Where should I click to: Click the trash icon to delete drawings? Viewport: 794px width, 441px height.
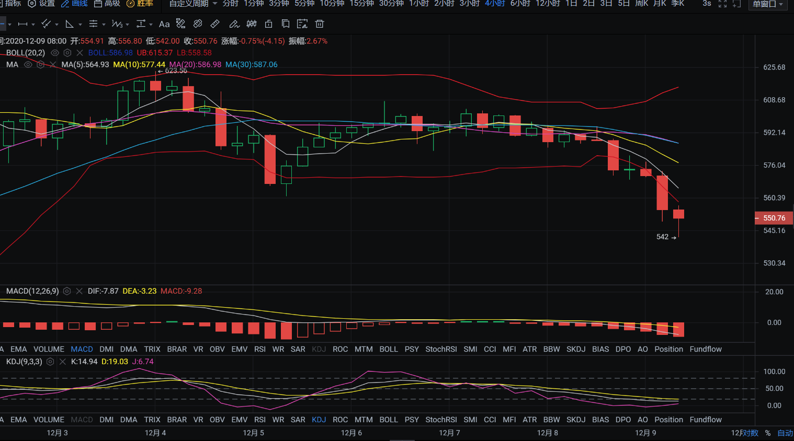[320, 24]
